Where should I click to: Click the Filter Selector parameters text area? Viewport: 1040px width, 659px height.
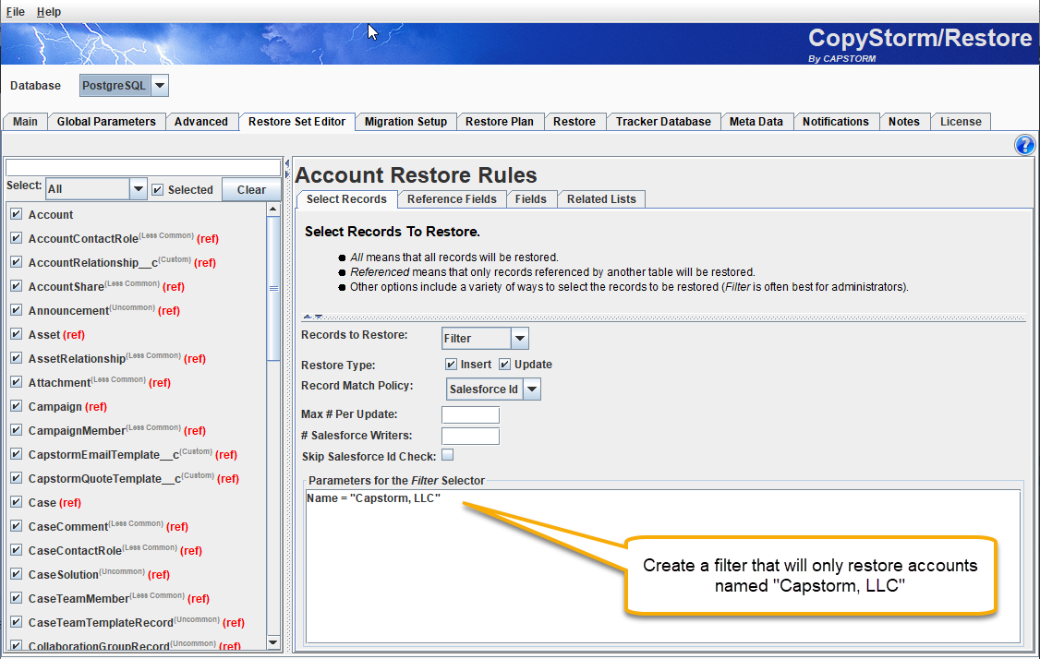662,566
